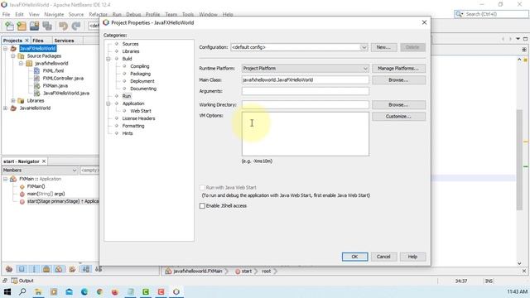Toggle Show Static Members navigator filter icon

pyautogui.click(x=34, y=269)
